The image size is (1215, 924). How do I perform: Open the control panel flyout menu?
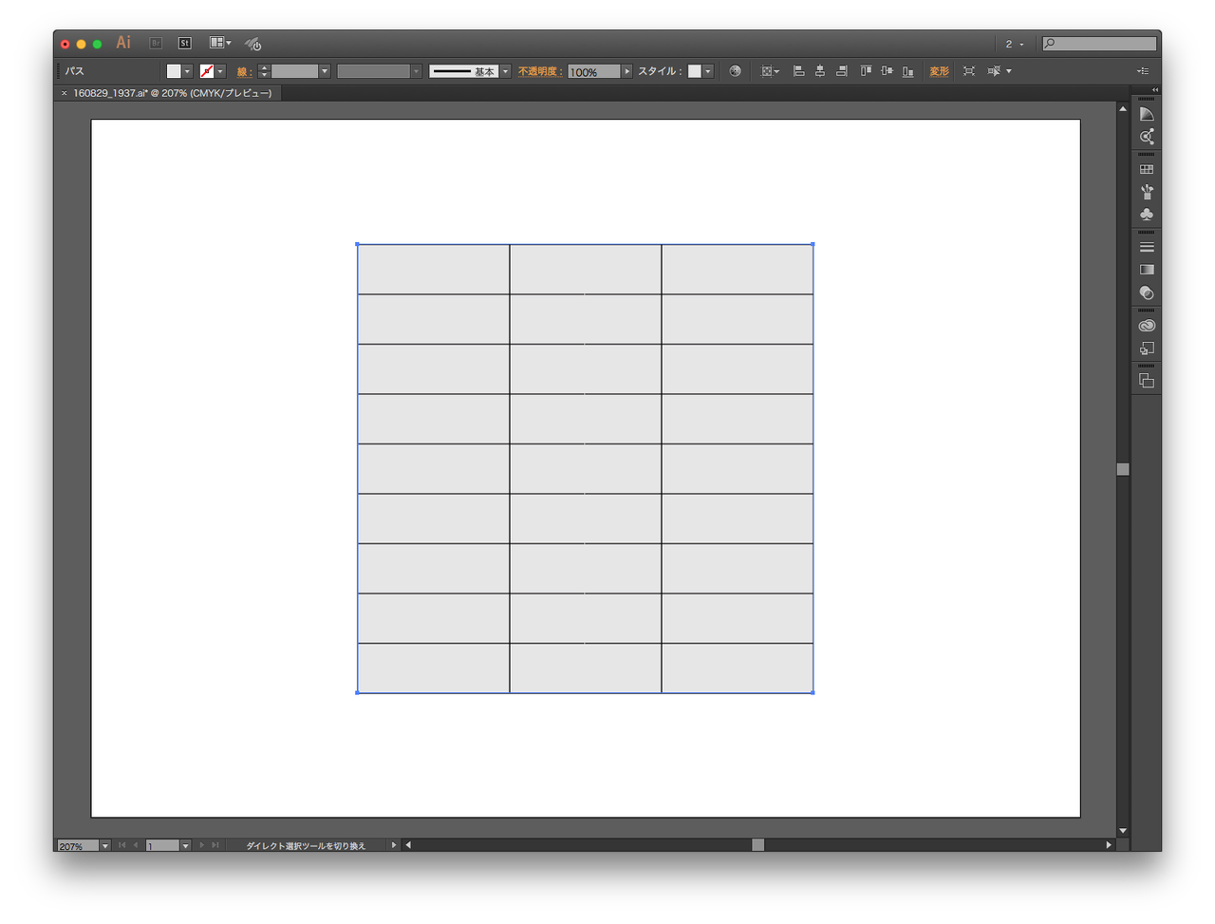point(1143,71)
